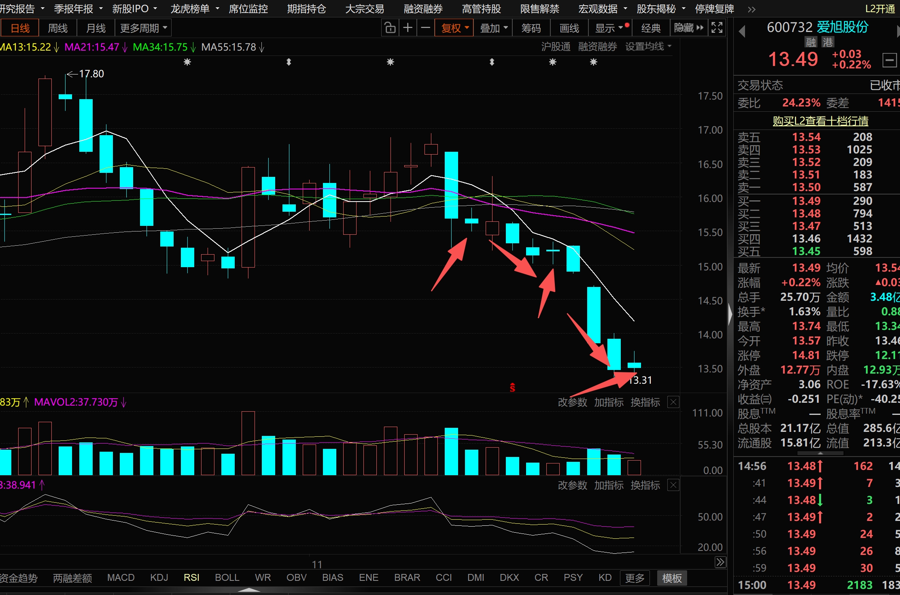
Task: Open the 复权 dropdown
Action: click(x=454, y=28)
